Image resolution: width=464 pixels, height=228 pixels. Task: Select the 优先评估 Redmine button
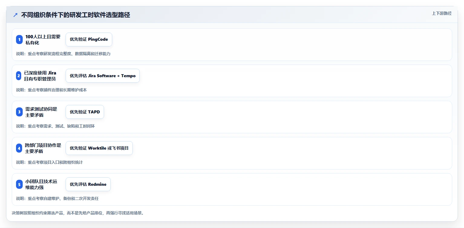click(x=88, y=184)
